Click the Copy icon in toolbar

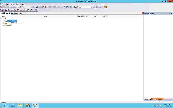pos(40,7)
